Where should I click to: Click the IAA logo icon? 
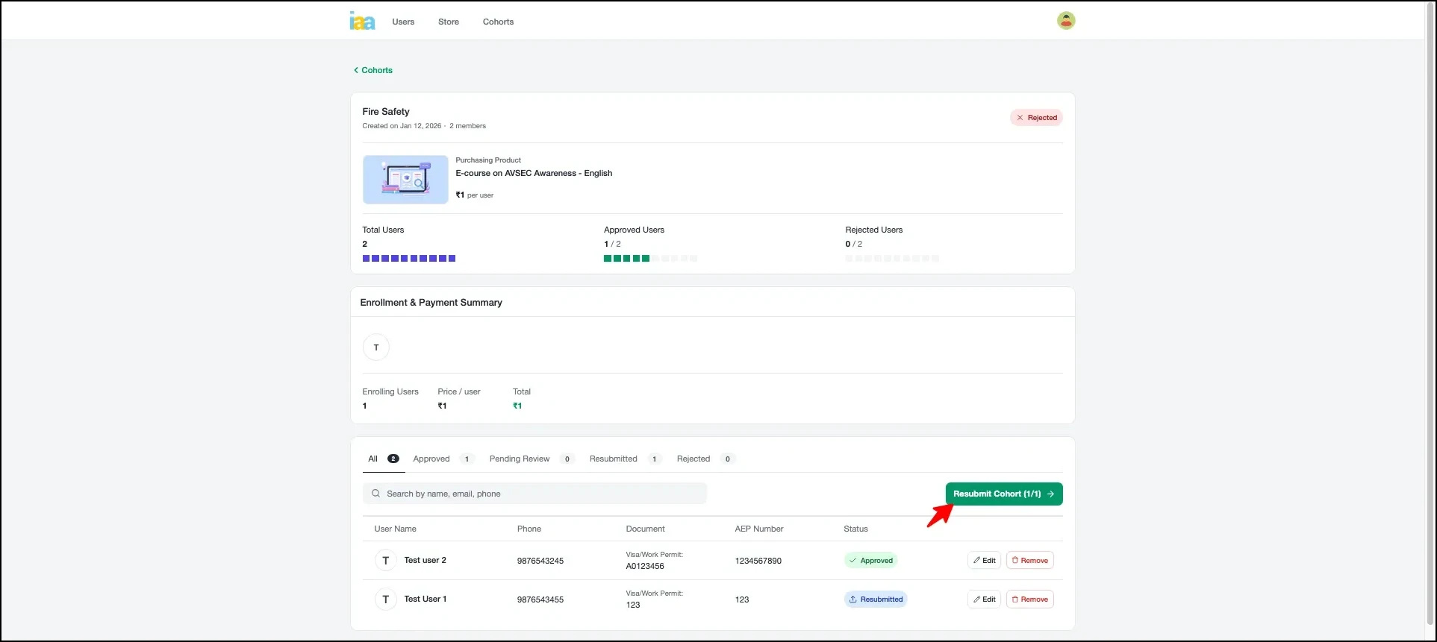[x=362, y=21]
